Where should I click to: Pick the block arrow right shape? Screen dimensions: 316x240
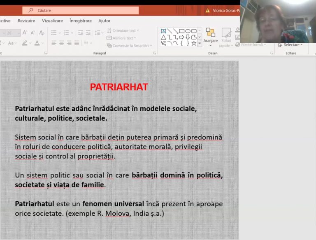181,37
